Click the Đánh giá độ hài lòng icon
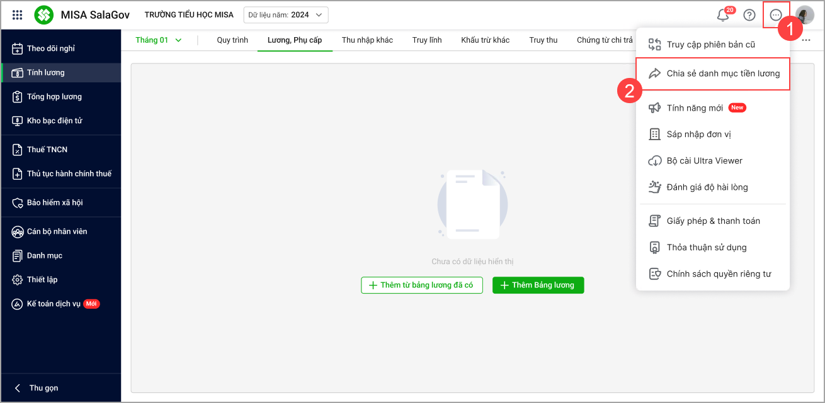This screenshot has width=825, height=403. (x=654, y=187)
